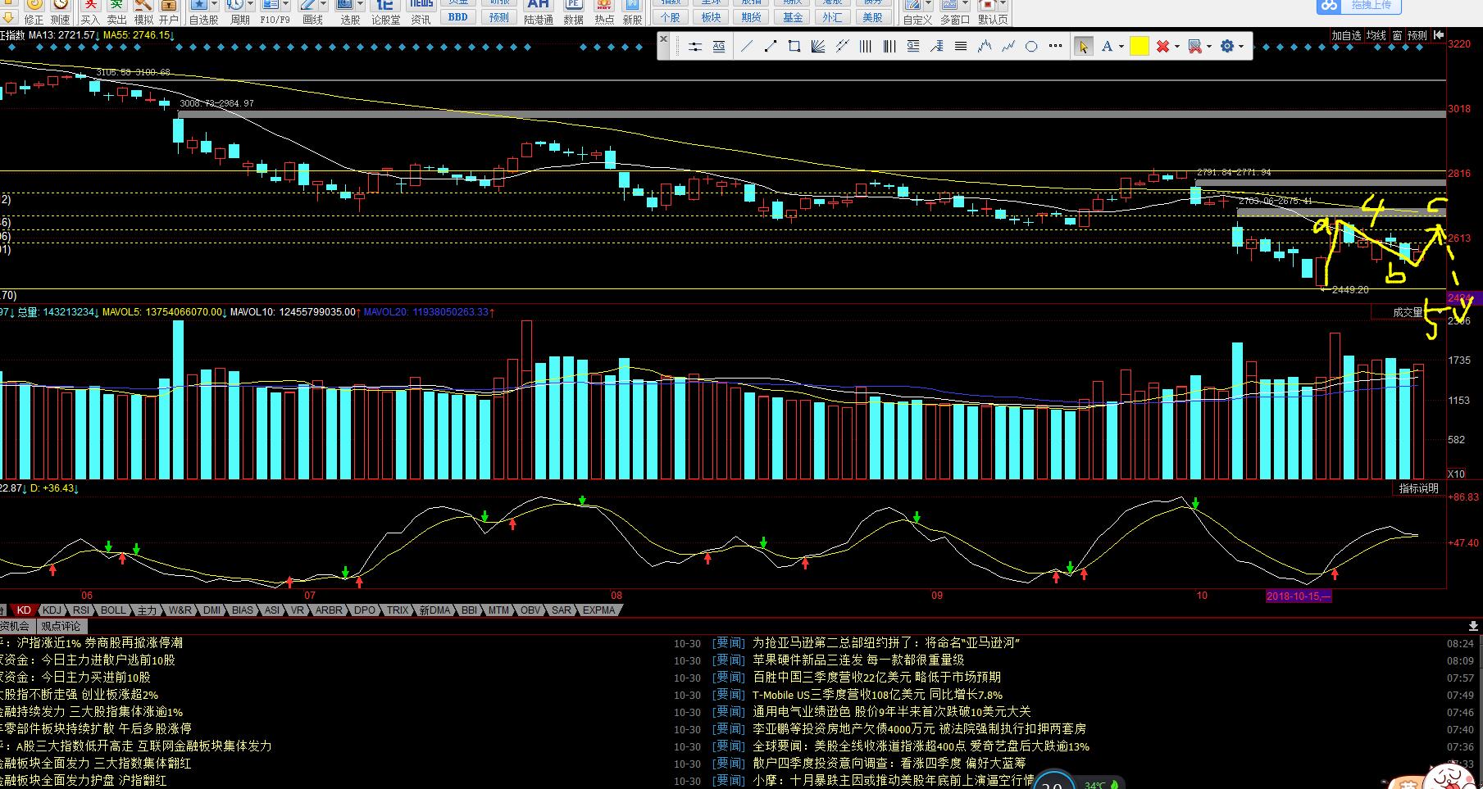Select the parallel channel lines tool

[x=842, y=47]
